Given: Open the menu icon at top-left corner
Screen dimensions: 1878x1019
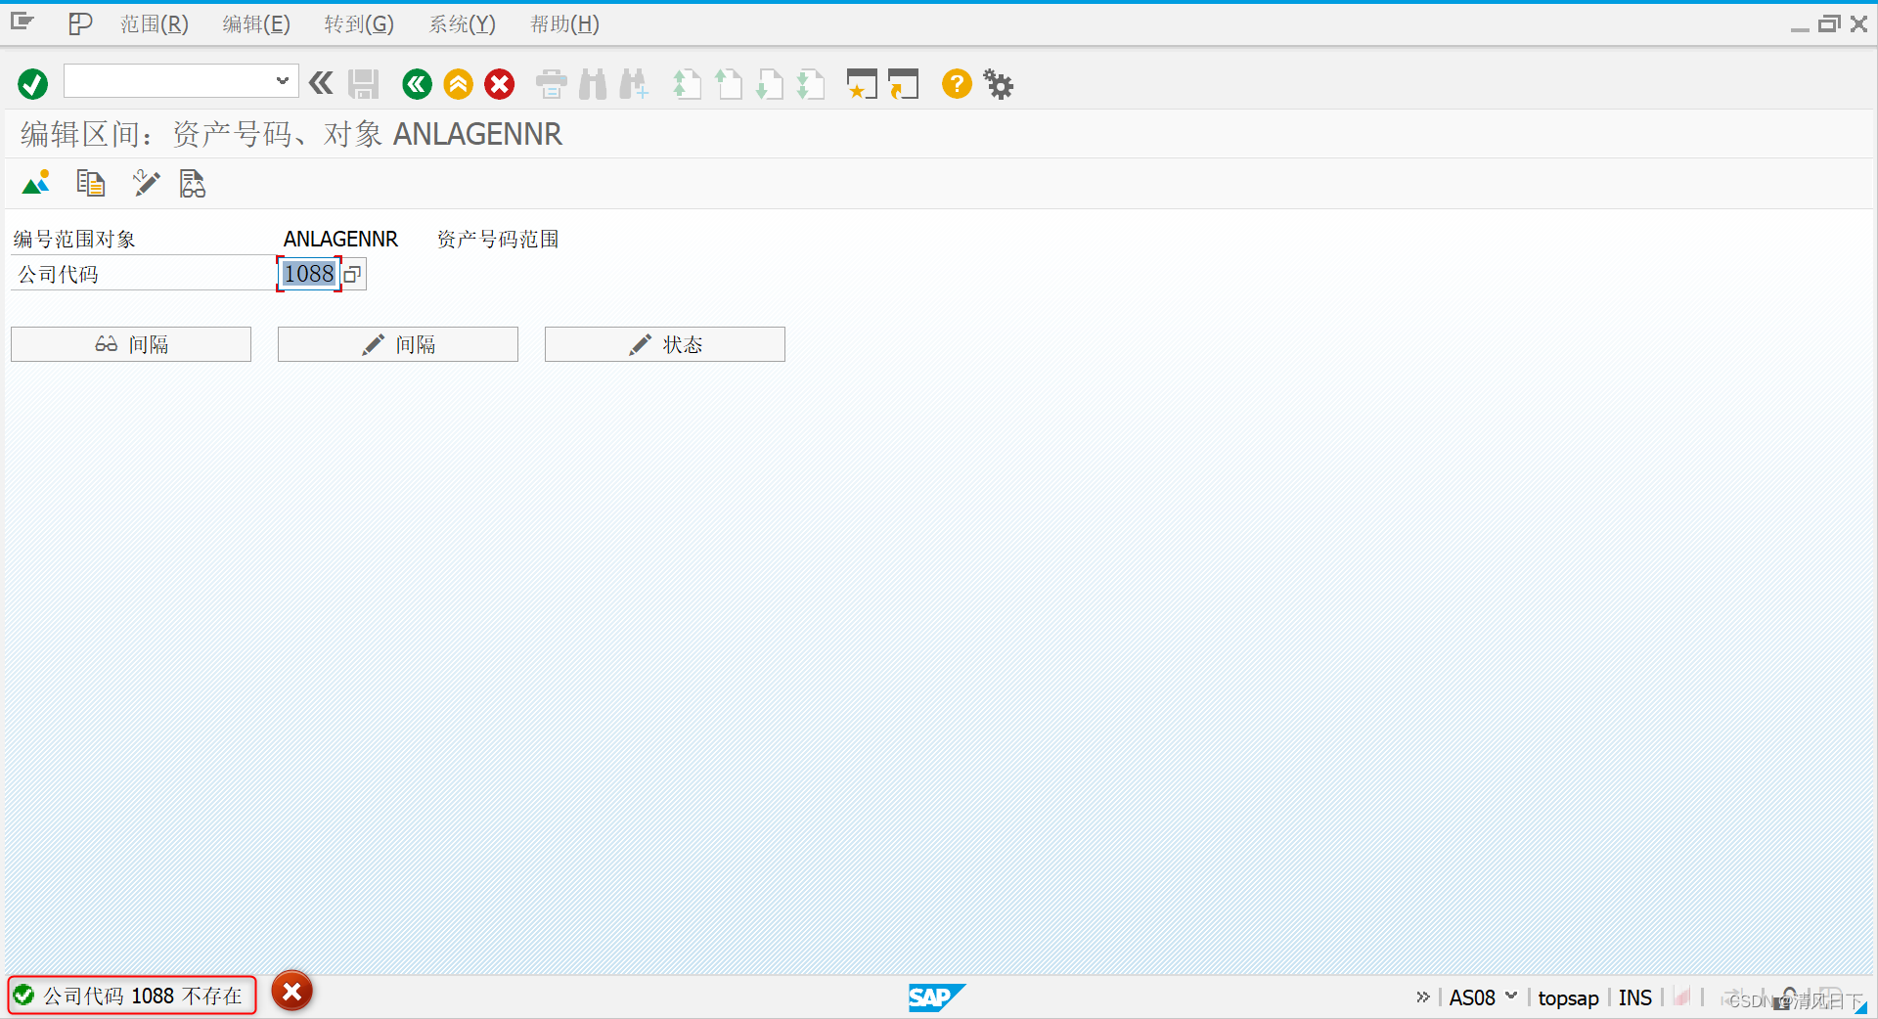Looking at the screenshot, I should point(22,22).
